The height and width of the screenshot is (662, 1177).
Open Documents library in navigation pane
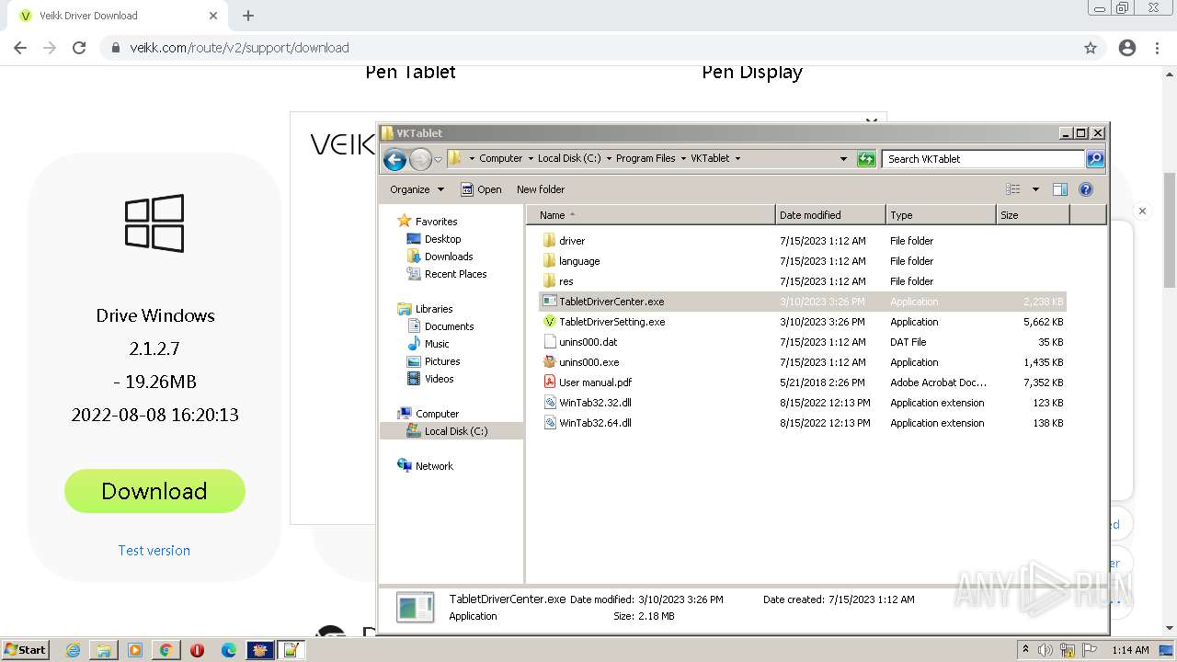pyautogui.click(x=449, y=326)
